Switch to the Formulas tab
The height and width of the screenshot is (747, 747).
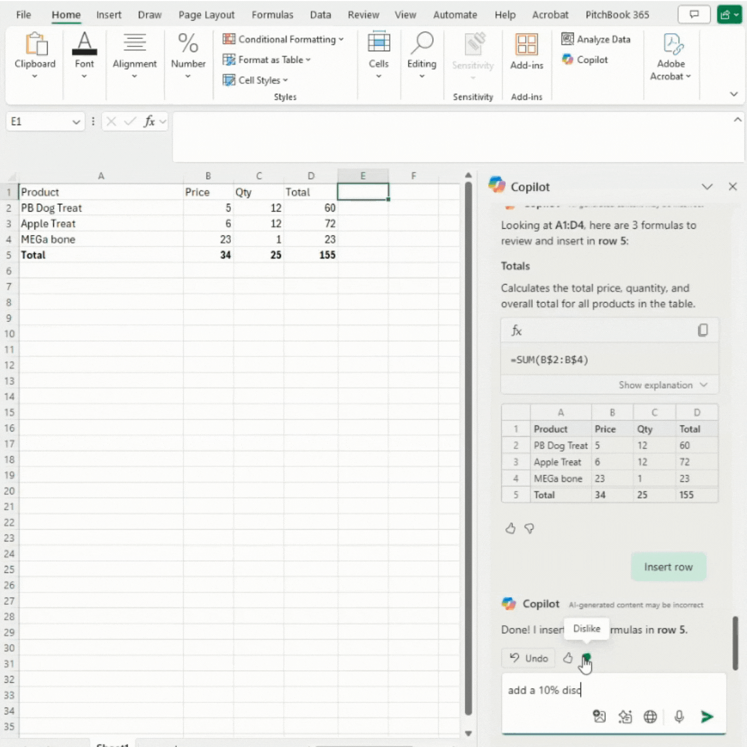tap(272, 15)
